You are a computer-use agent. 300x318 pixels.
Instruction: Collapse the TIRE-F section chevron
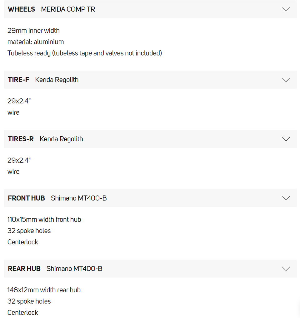[x=286, y=80]
